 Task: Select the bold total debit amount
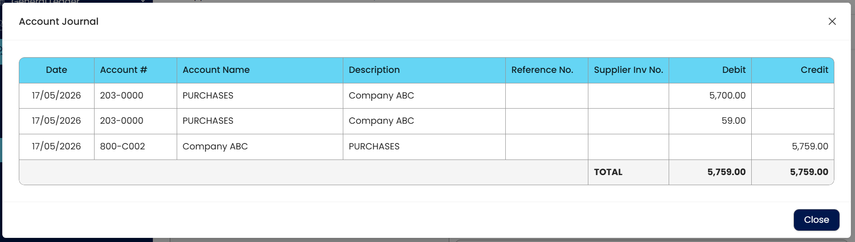click(726, 172)
